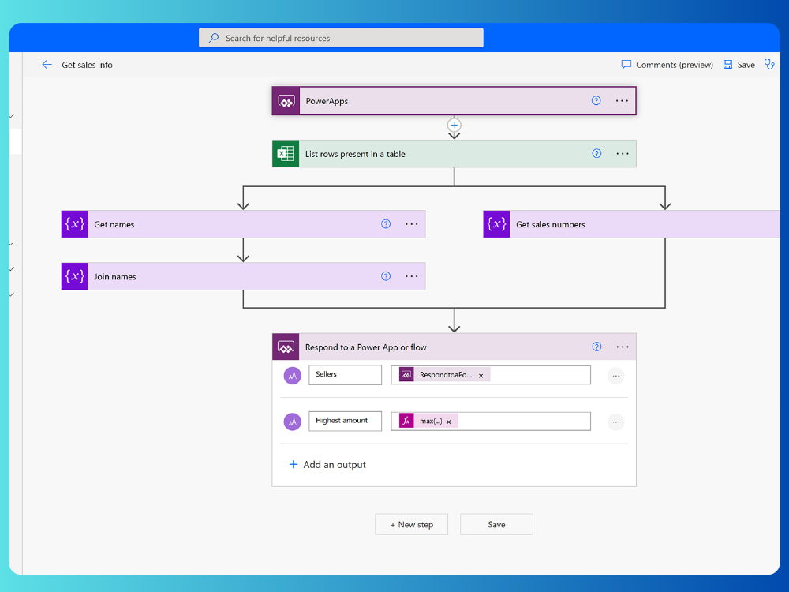The image size is (789, 592).
Task: Click the Excel icon on List rows step
Action: (286, 154)
